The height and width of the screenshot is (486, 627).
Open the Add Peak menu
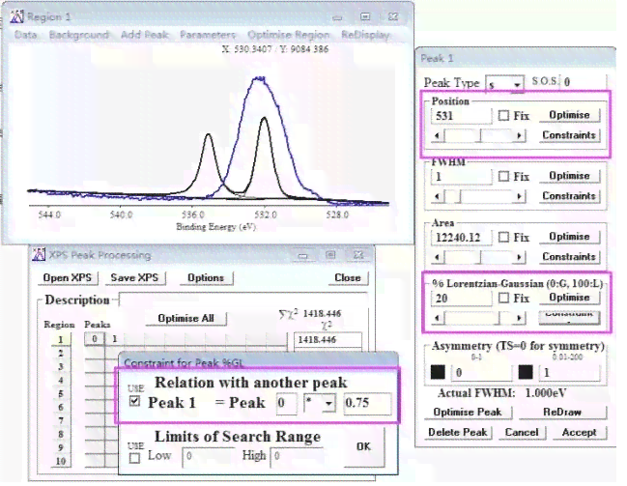pyautogui.click(x=144, y=35)
